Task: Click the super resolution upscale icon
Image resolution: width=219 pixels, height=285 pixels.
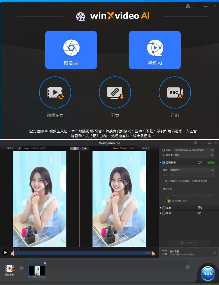Action: (x=200, y=162)
